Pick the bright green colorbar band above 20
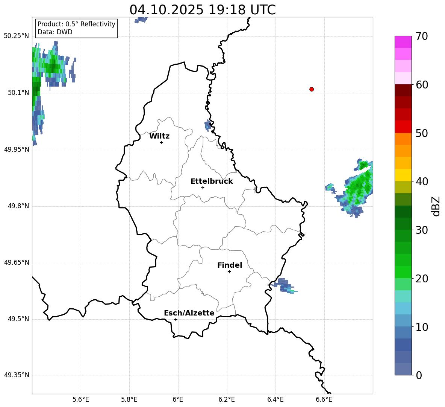 (403, 272)
